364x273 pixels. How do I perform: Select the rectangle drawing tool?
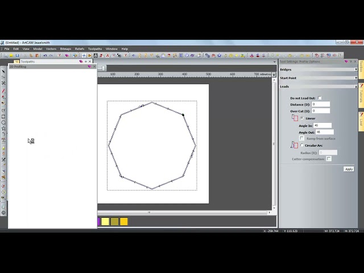[x=3, y=117]
